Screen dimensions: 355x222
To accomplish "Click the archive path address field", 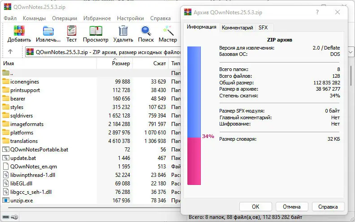I will [x=103, y=52].
